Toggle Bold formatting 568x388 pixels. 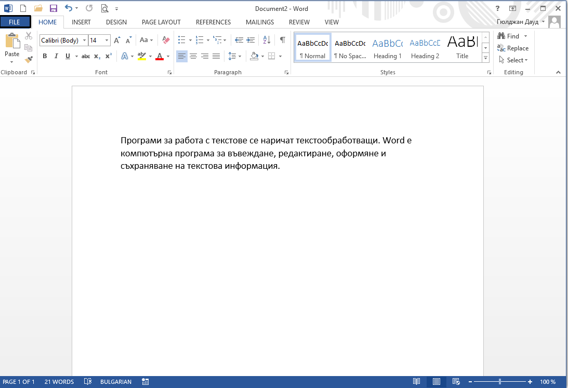click(x=45, y=56)
